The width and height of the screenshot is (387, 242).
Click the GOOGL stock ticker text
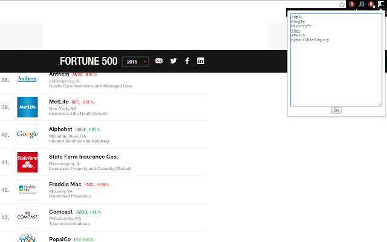tap(88, 129)
